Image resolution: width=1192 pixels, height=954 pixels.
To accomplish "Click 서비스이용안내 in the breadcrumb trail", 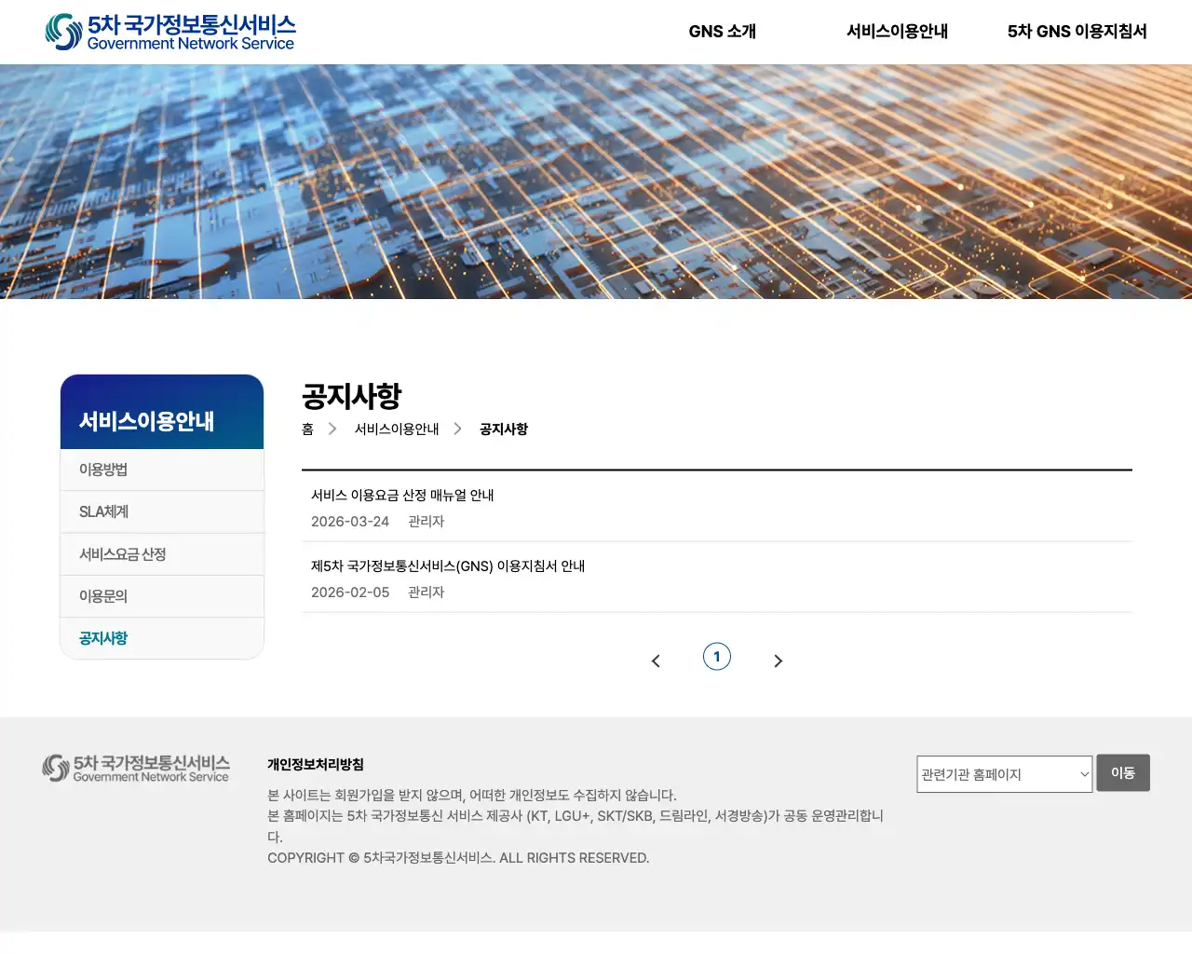I will tap(397, 429).
